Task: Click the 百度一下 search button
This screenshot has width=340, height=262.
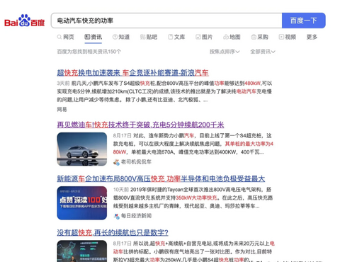Action: point(304,21)
